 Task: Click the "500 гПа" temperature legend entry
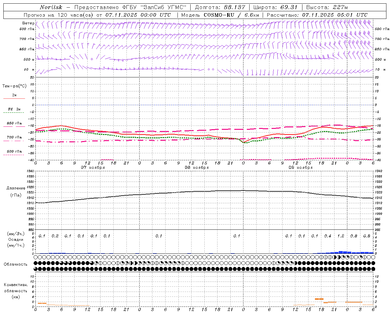point(14,151)
